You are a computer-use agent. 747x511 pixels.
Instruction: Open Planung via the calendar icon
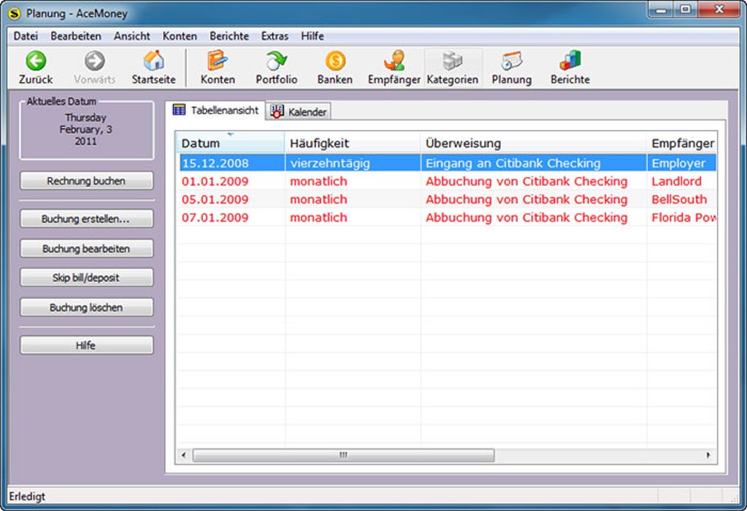511,66
